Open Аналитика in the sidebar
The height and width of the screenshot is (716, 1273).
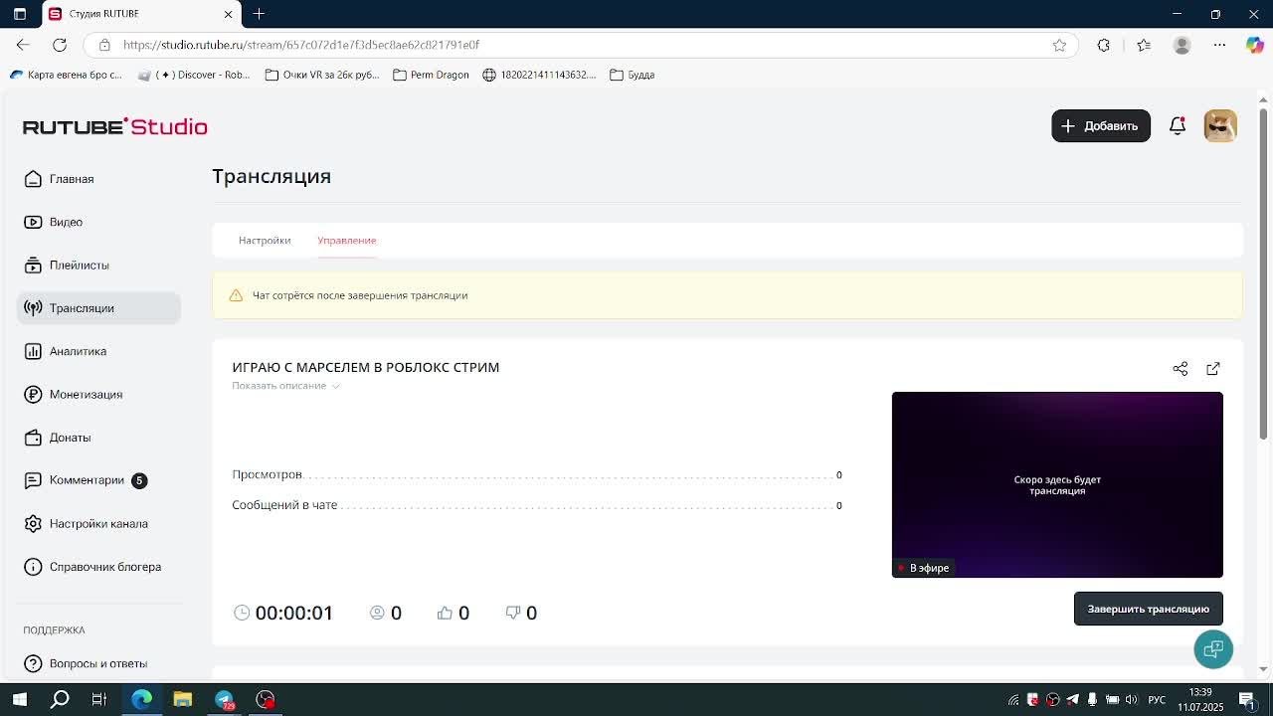pos(99,351)
